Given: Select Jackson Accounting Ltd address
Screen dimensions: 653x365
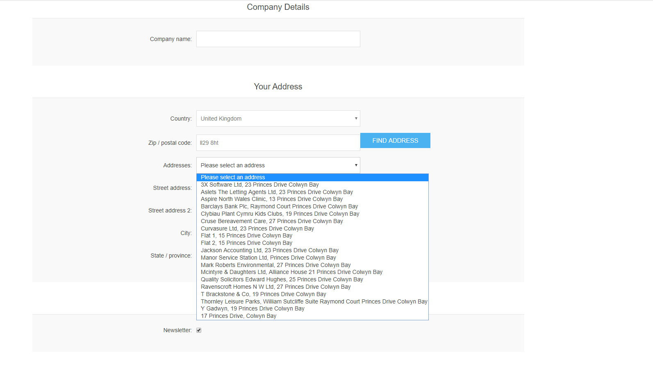Looking at the screenshot, I should 312,250.
